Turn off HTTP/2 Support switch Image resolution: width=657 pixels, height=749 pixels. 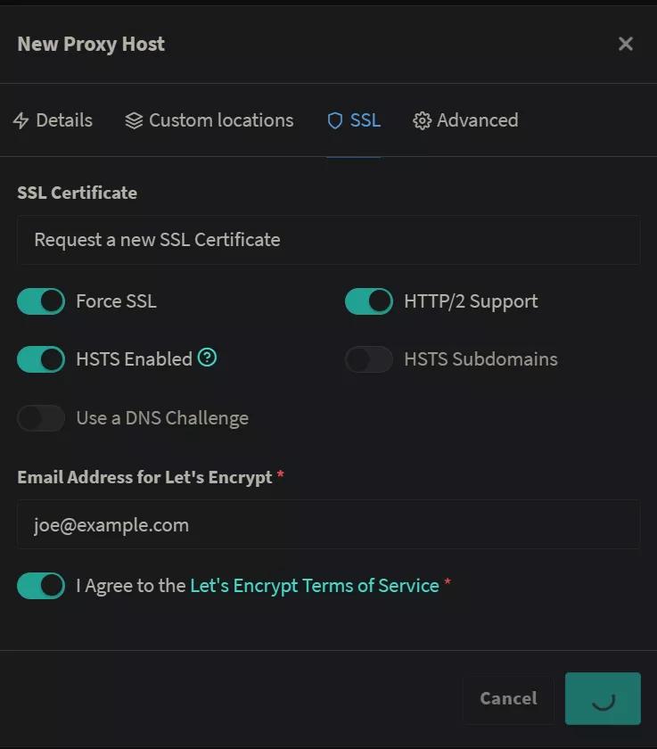coord(369,301)
